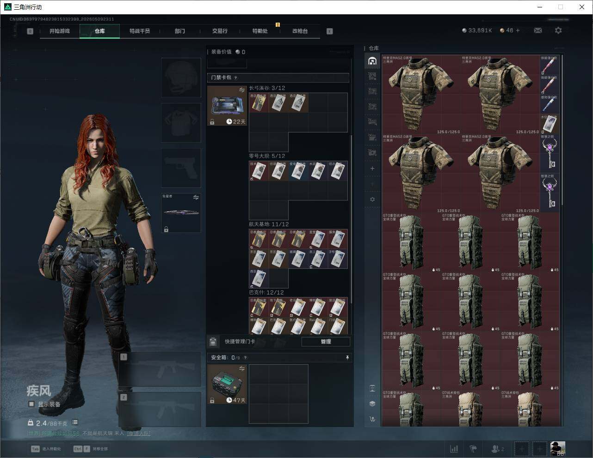
Task: Open the 交易行 tab
Action: pos(220,31)
